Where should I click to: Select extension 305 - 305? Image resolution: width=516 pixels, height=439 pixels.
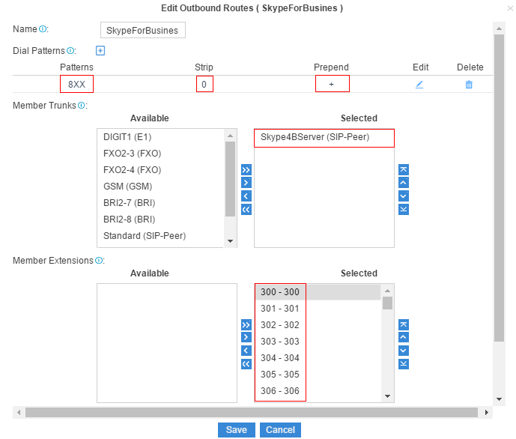click(x=318, y=374)
